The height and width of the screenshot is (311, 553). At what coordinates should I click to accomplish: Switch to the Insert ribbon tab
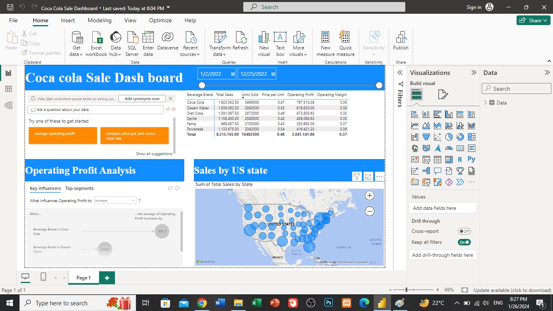pyautogui.click(x=68, y=20)
